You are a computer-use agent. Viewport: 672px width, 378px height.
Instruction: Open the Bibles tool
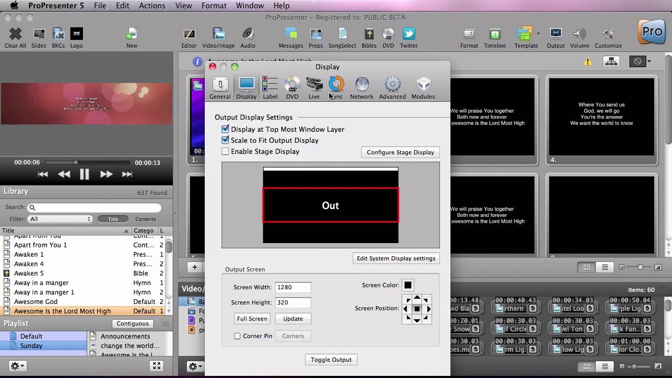[369, 38]
